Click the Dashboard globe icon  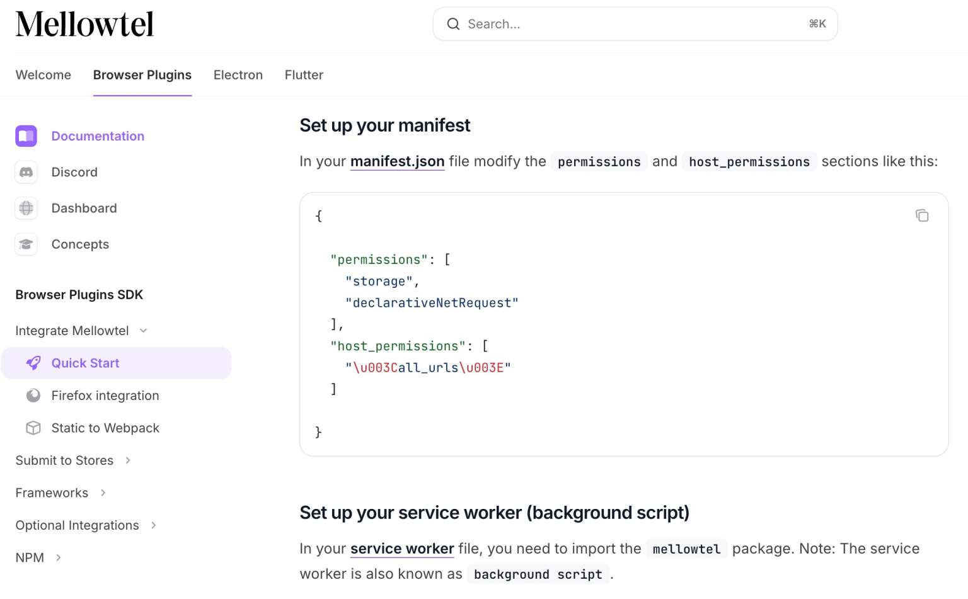tap(26, 208)
